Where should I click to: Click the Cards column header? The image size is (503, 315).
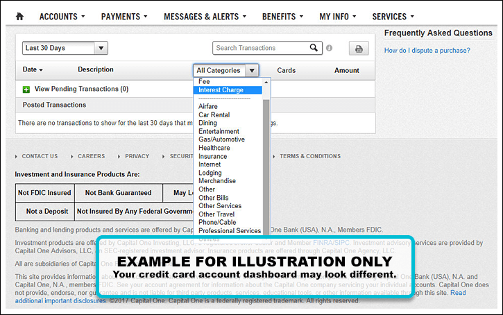click(286, 70)
